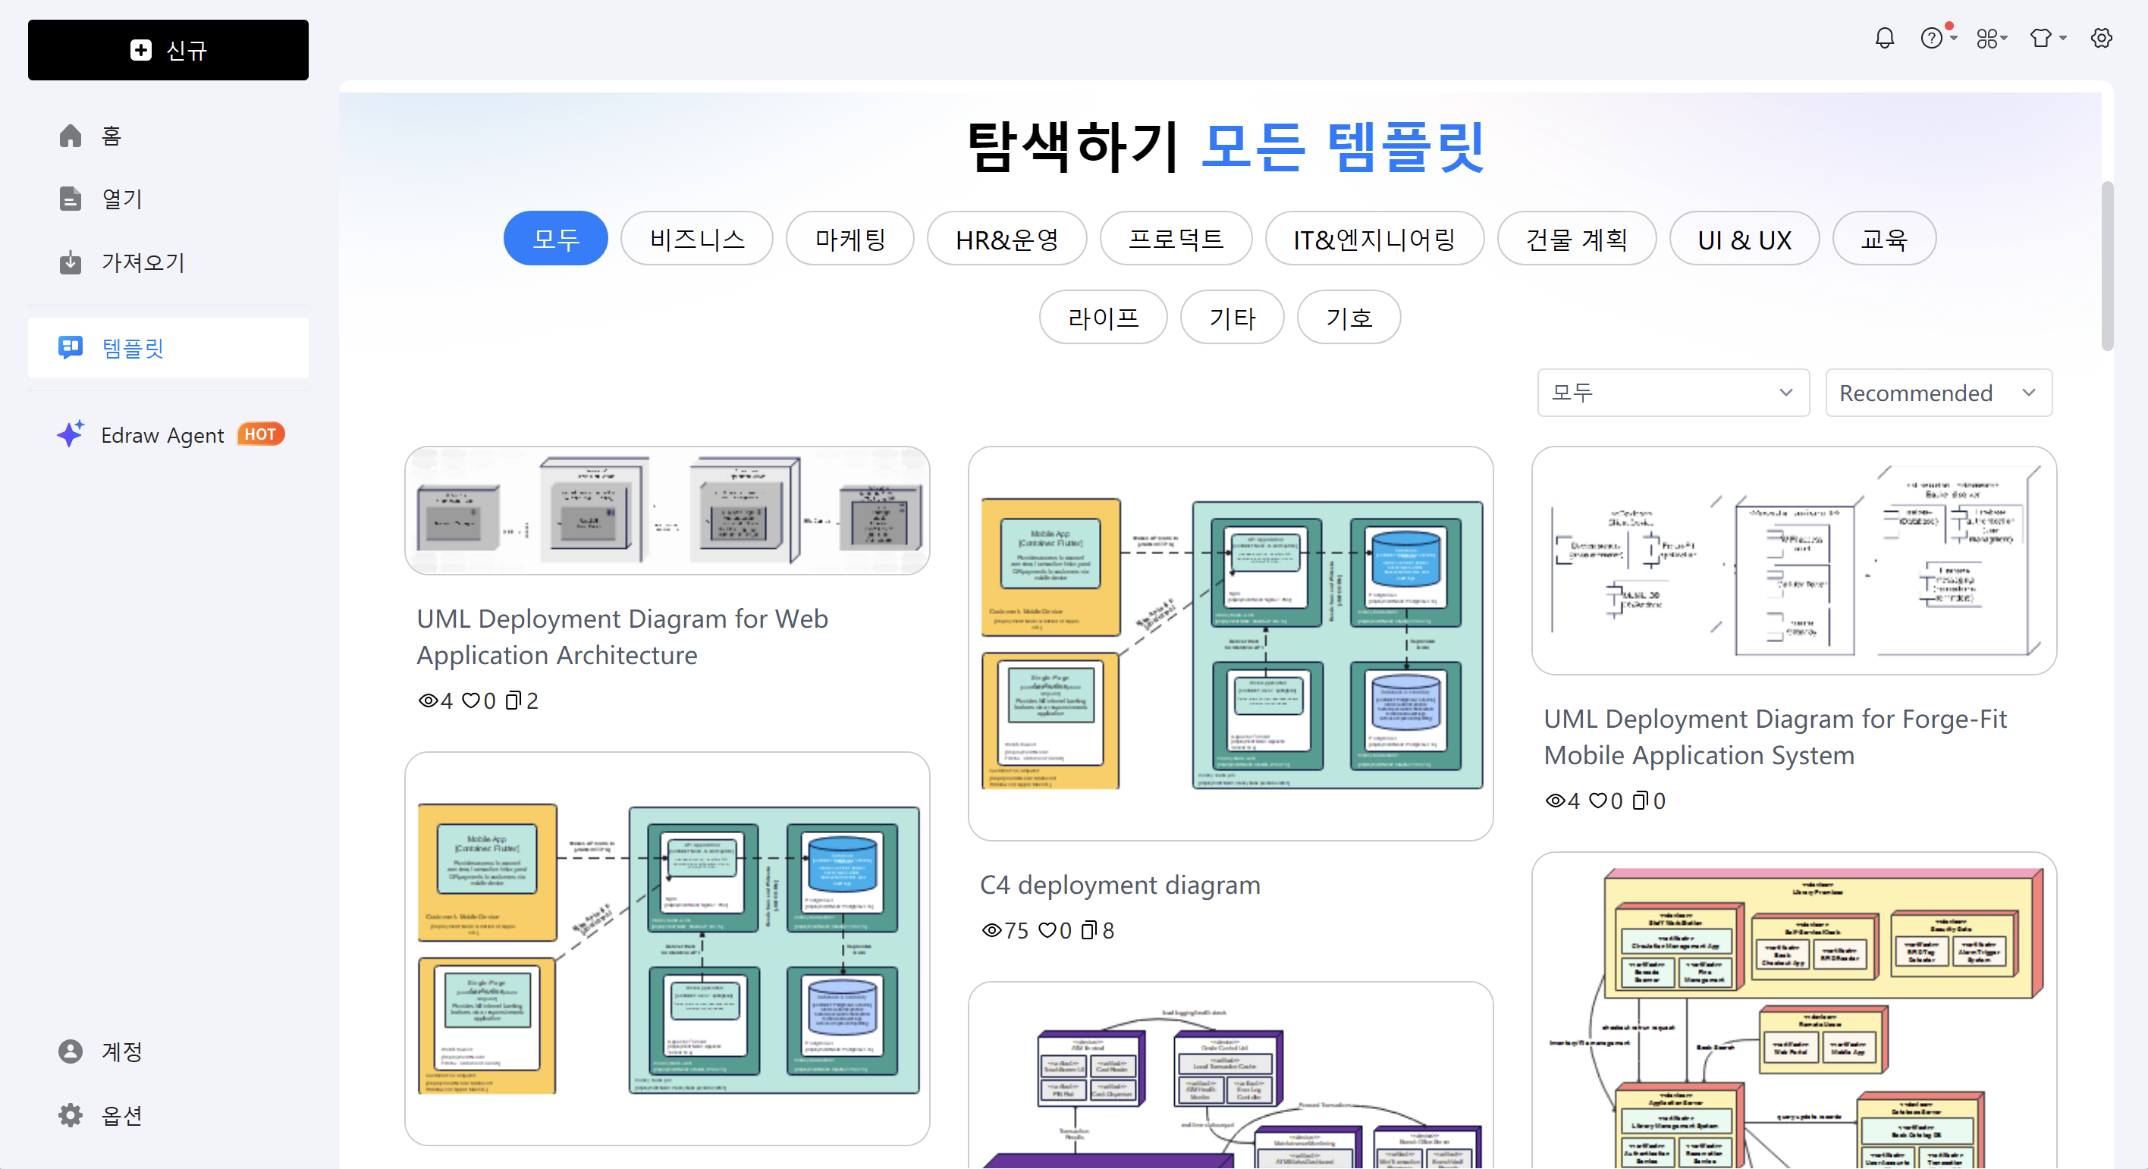
Task: Click the shirt skin icon
Action: tap(2040, 39)
